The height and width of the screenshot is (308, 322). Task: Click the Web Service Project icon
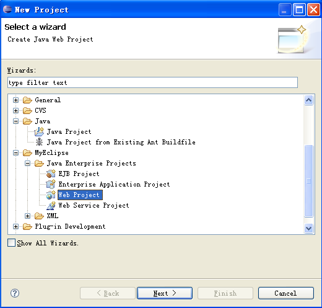tap(51, 206)
